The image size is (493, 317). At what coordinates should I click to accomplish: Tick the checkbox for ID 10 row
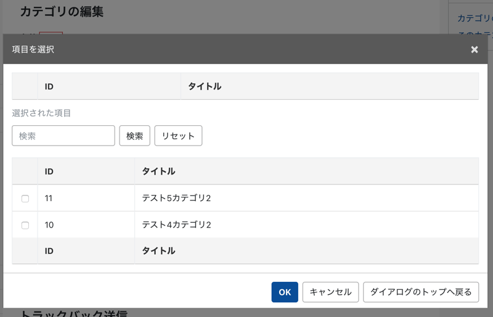[25, 225]
